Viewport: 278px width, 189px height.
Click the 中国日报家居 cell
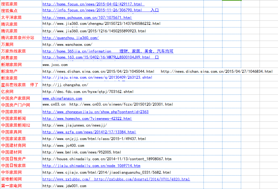(21, 165)
